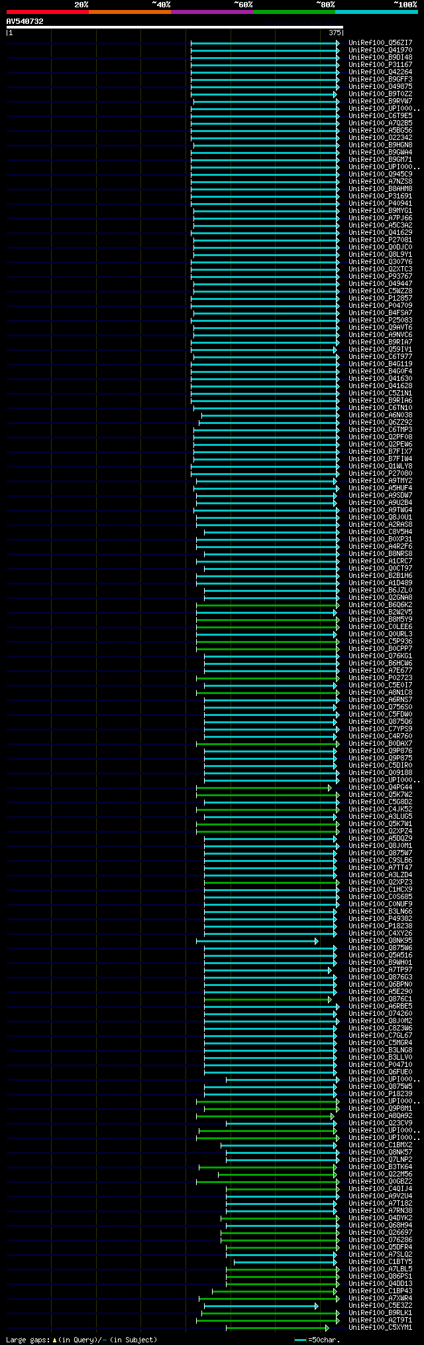The height and width of the screenshot is (1345, 424).
Task: Select the UniRef100_A2RAS8 label
Action: (380, 524)
